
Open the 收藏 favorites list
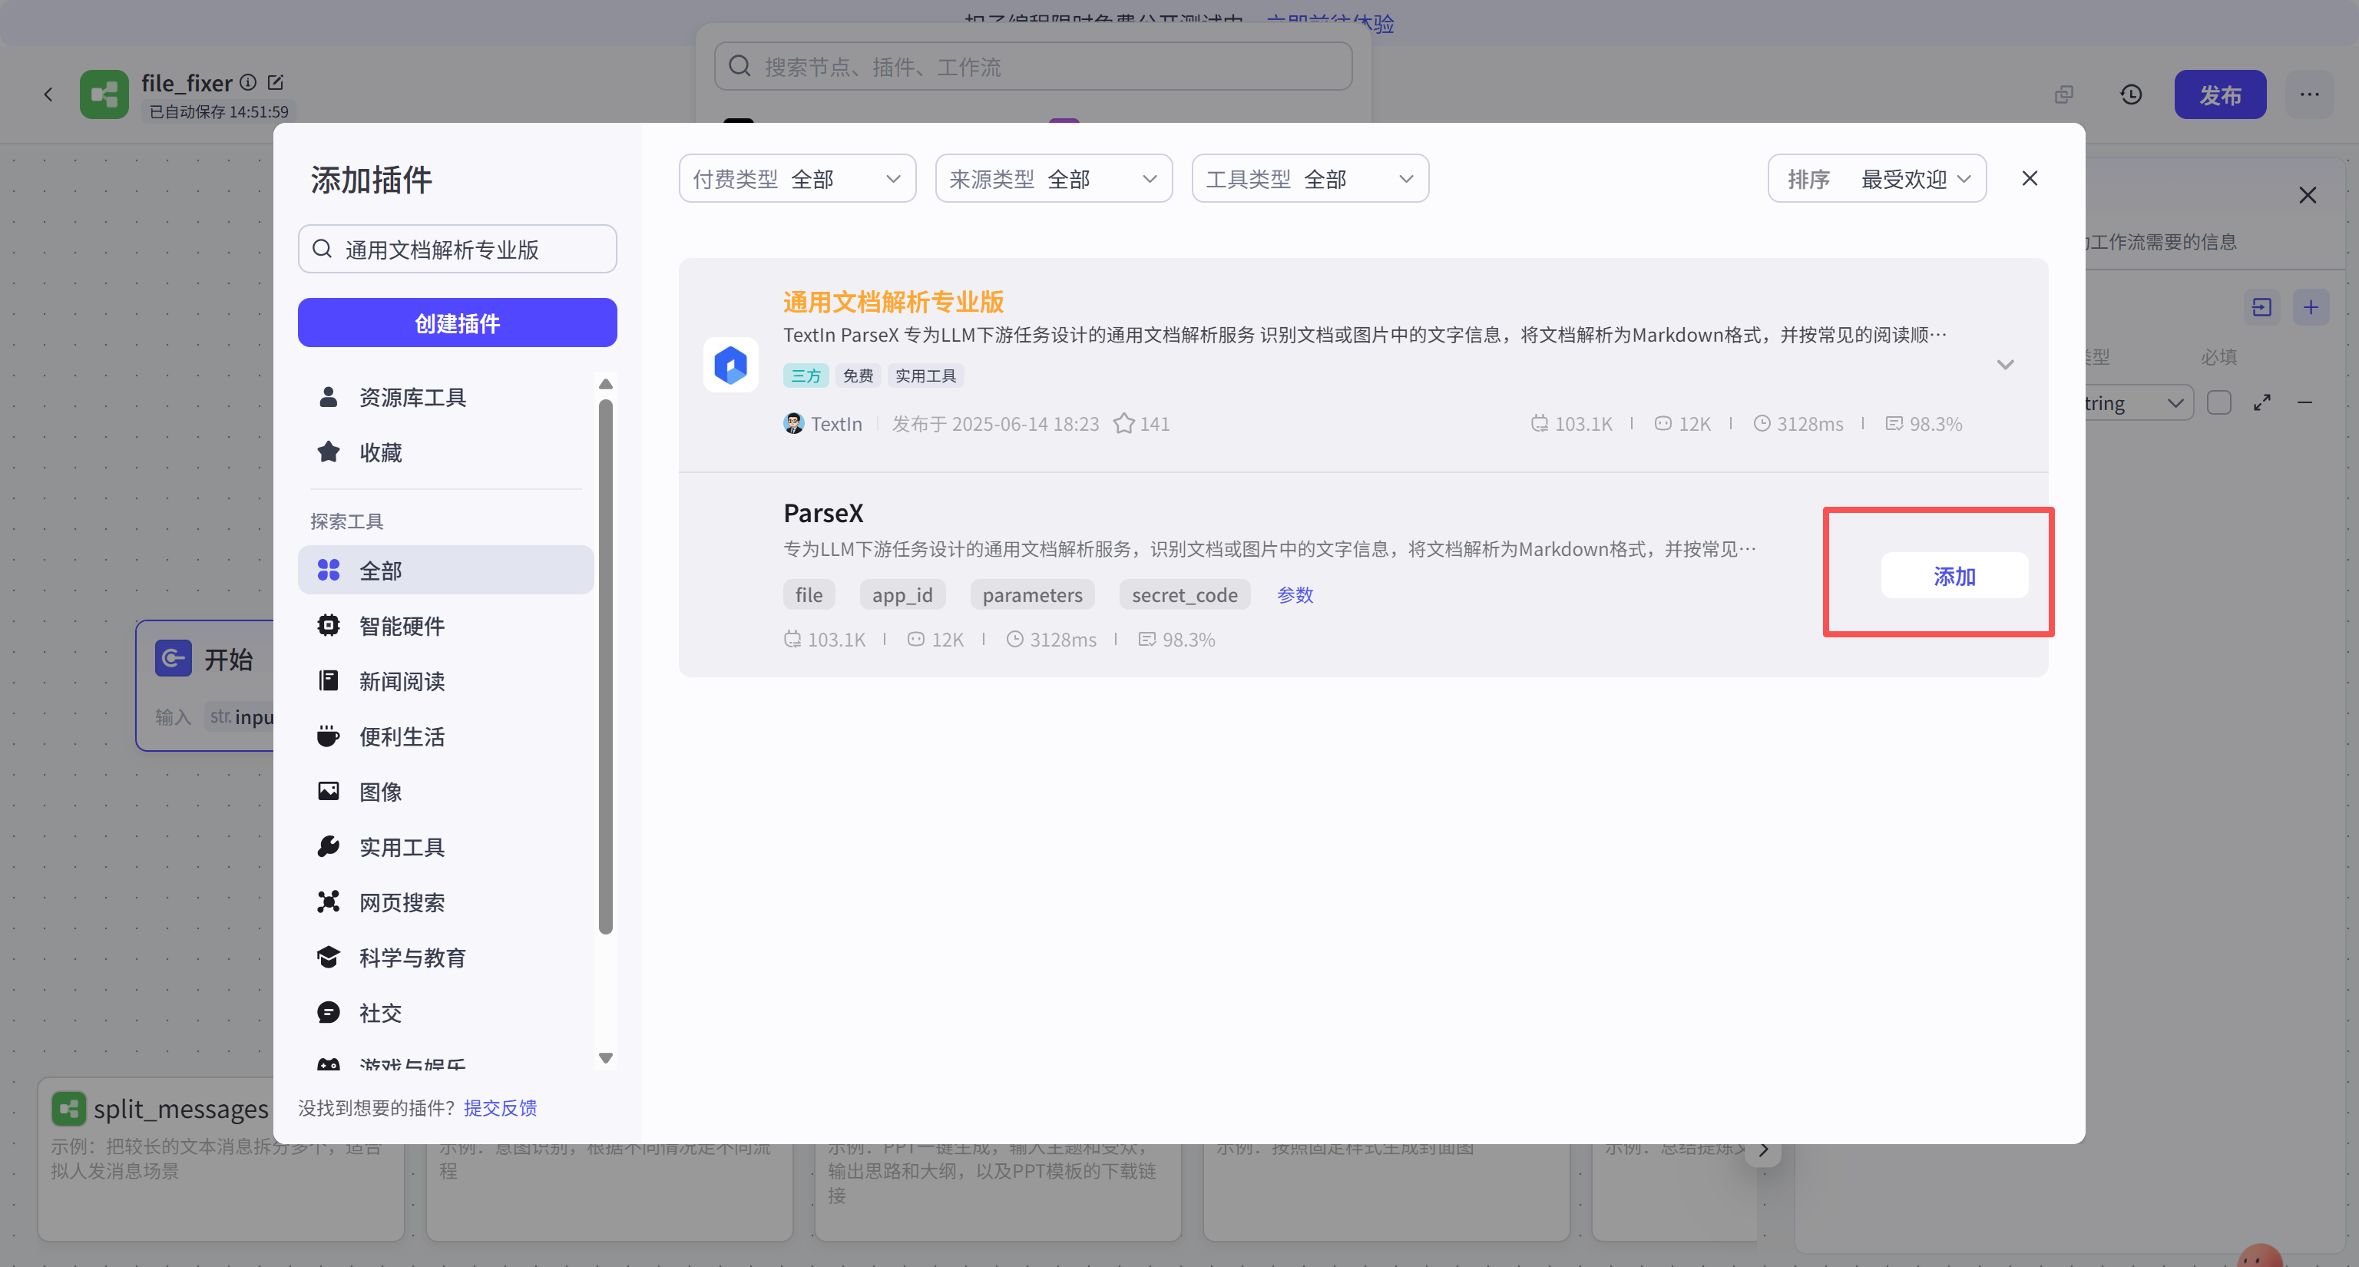(380, 452)
